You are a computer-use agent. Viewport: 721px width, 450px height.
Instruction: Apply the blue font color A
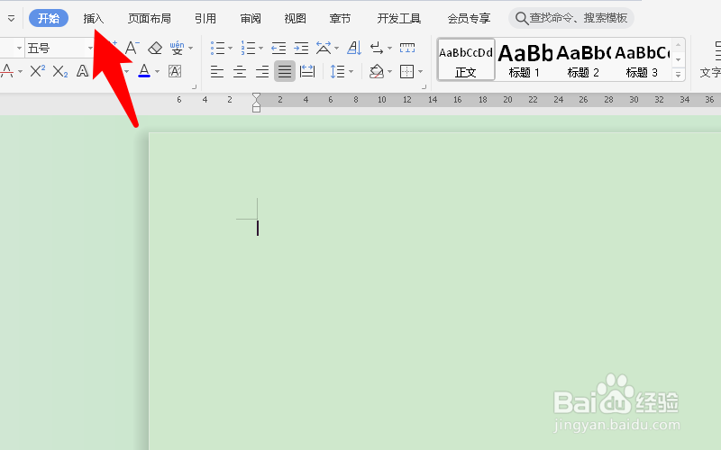(x=144, y=71)
